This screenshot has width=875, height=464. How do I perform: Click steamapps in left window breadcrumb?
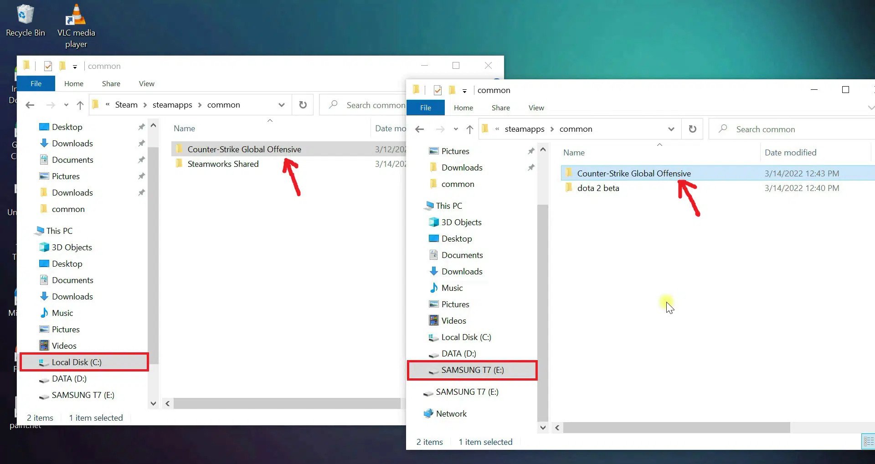[x=172, y=105]
